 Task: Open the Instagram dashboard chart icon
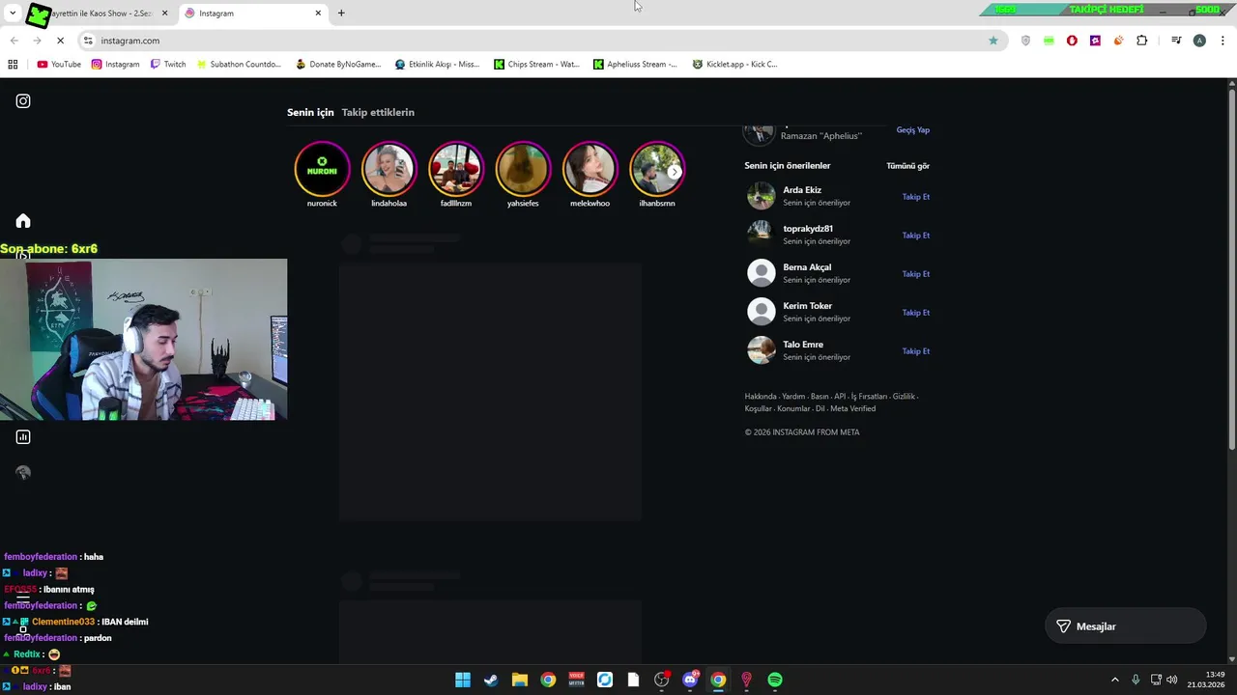point(23,437)
